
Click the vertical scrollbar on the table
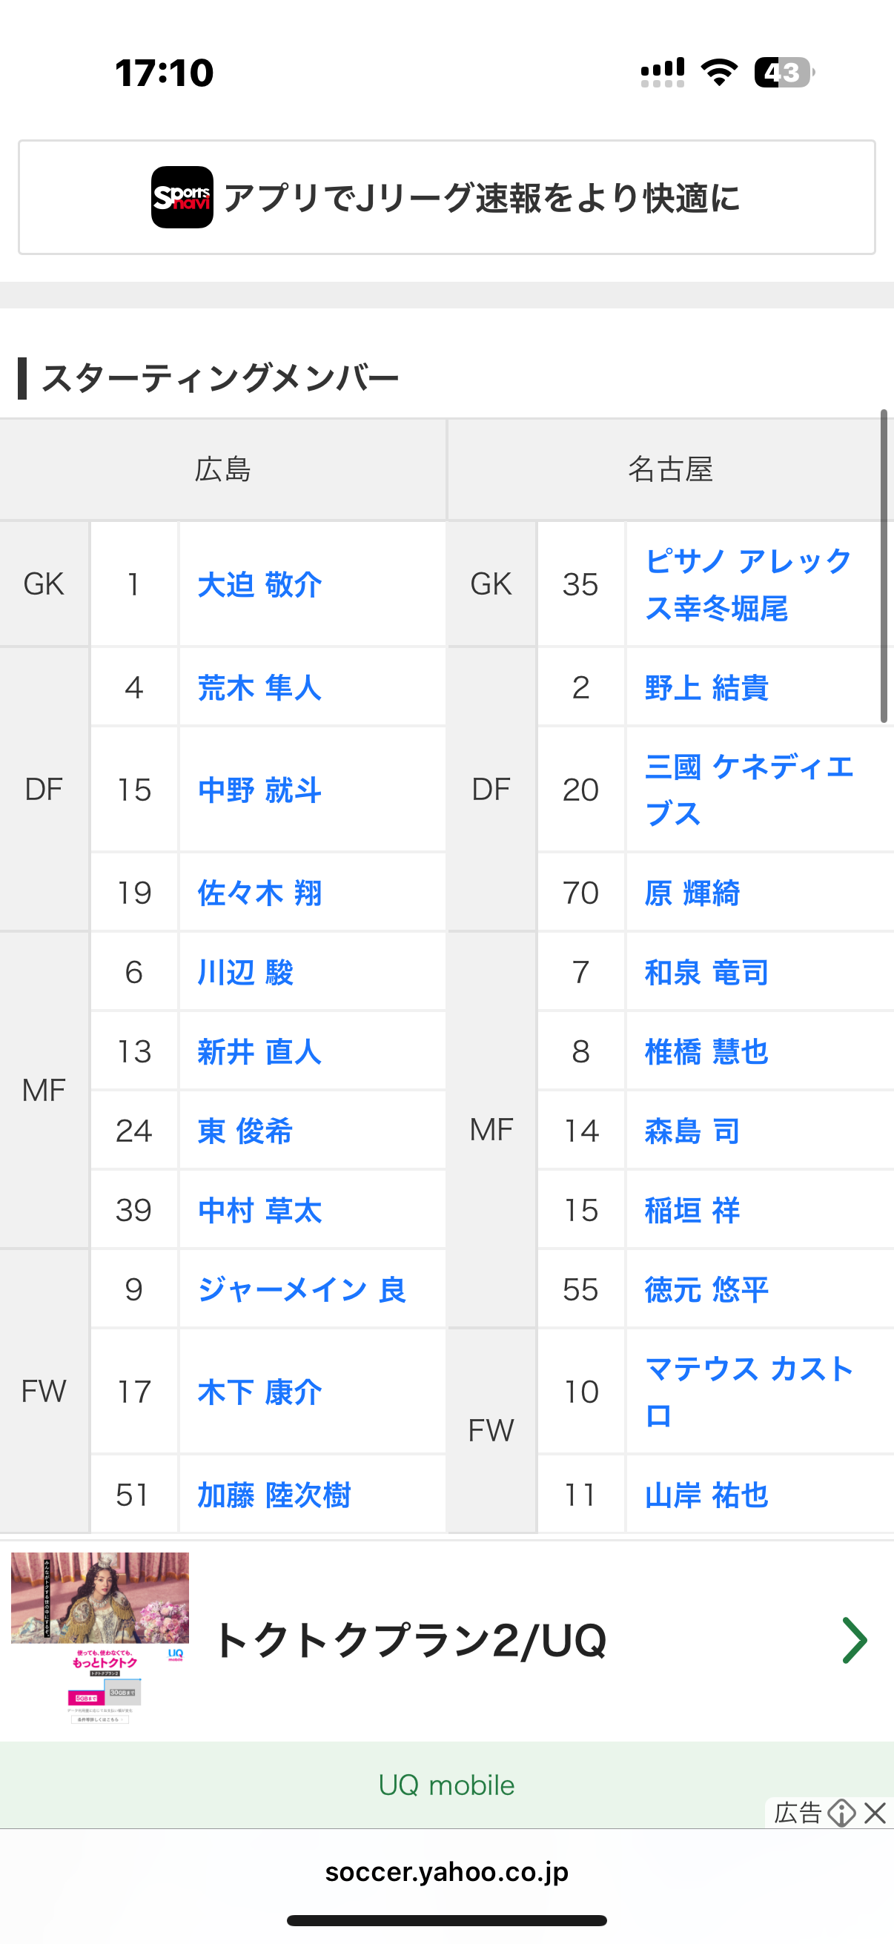884,566
